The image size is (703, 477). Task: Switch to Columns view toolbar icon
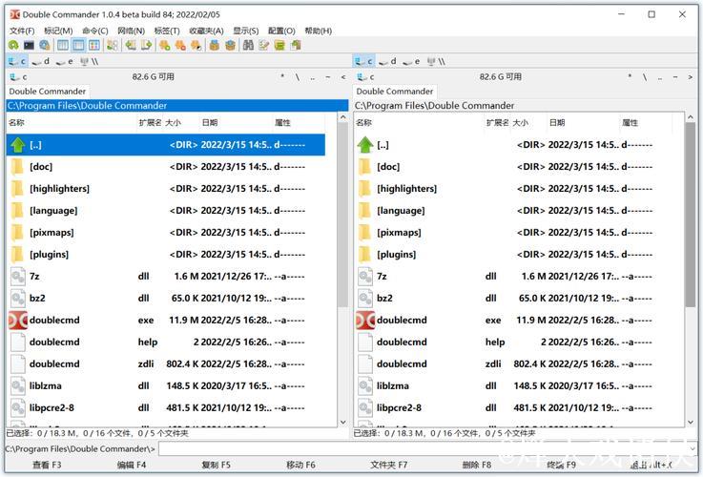(78, 45)
